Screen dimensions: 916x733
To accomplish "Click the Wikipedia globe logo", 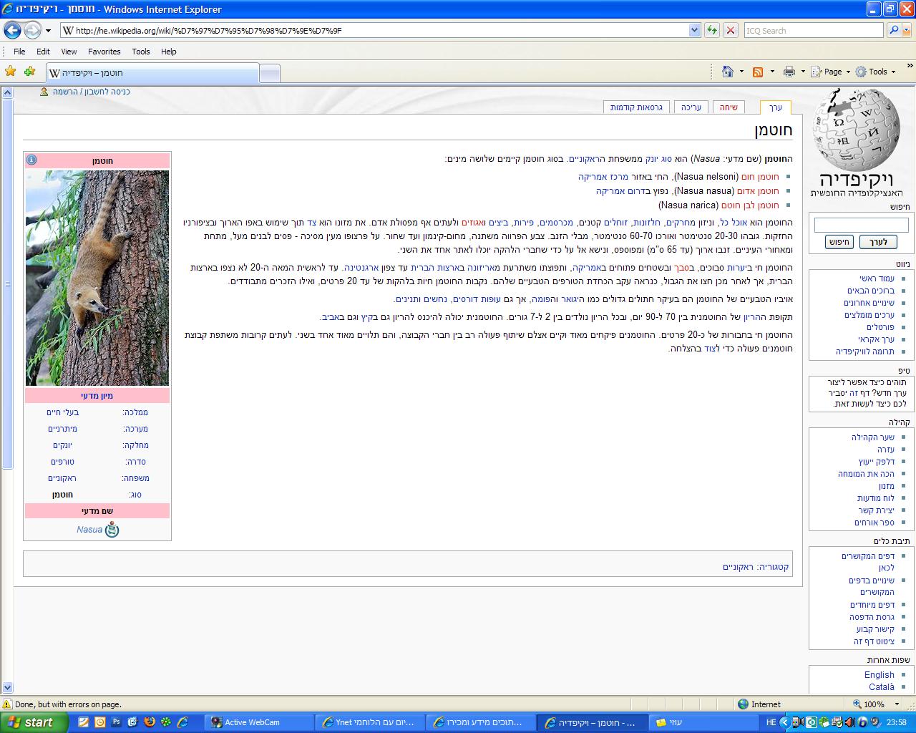I will click(x=856, y=129).
